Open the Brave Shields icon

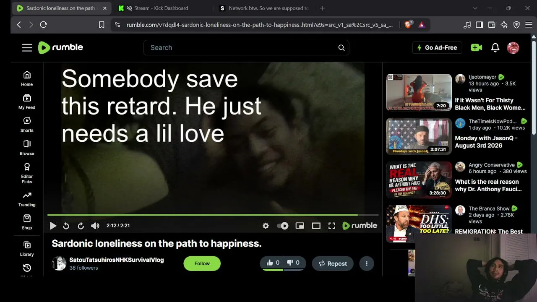tap(408, 25)
